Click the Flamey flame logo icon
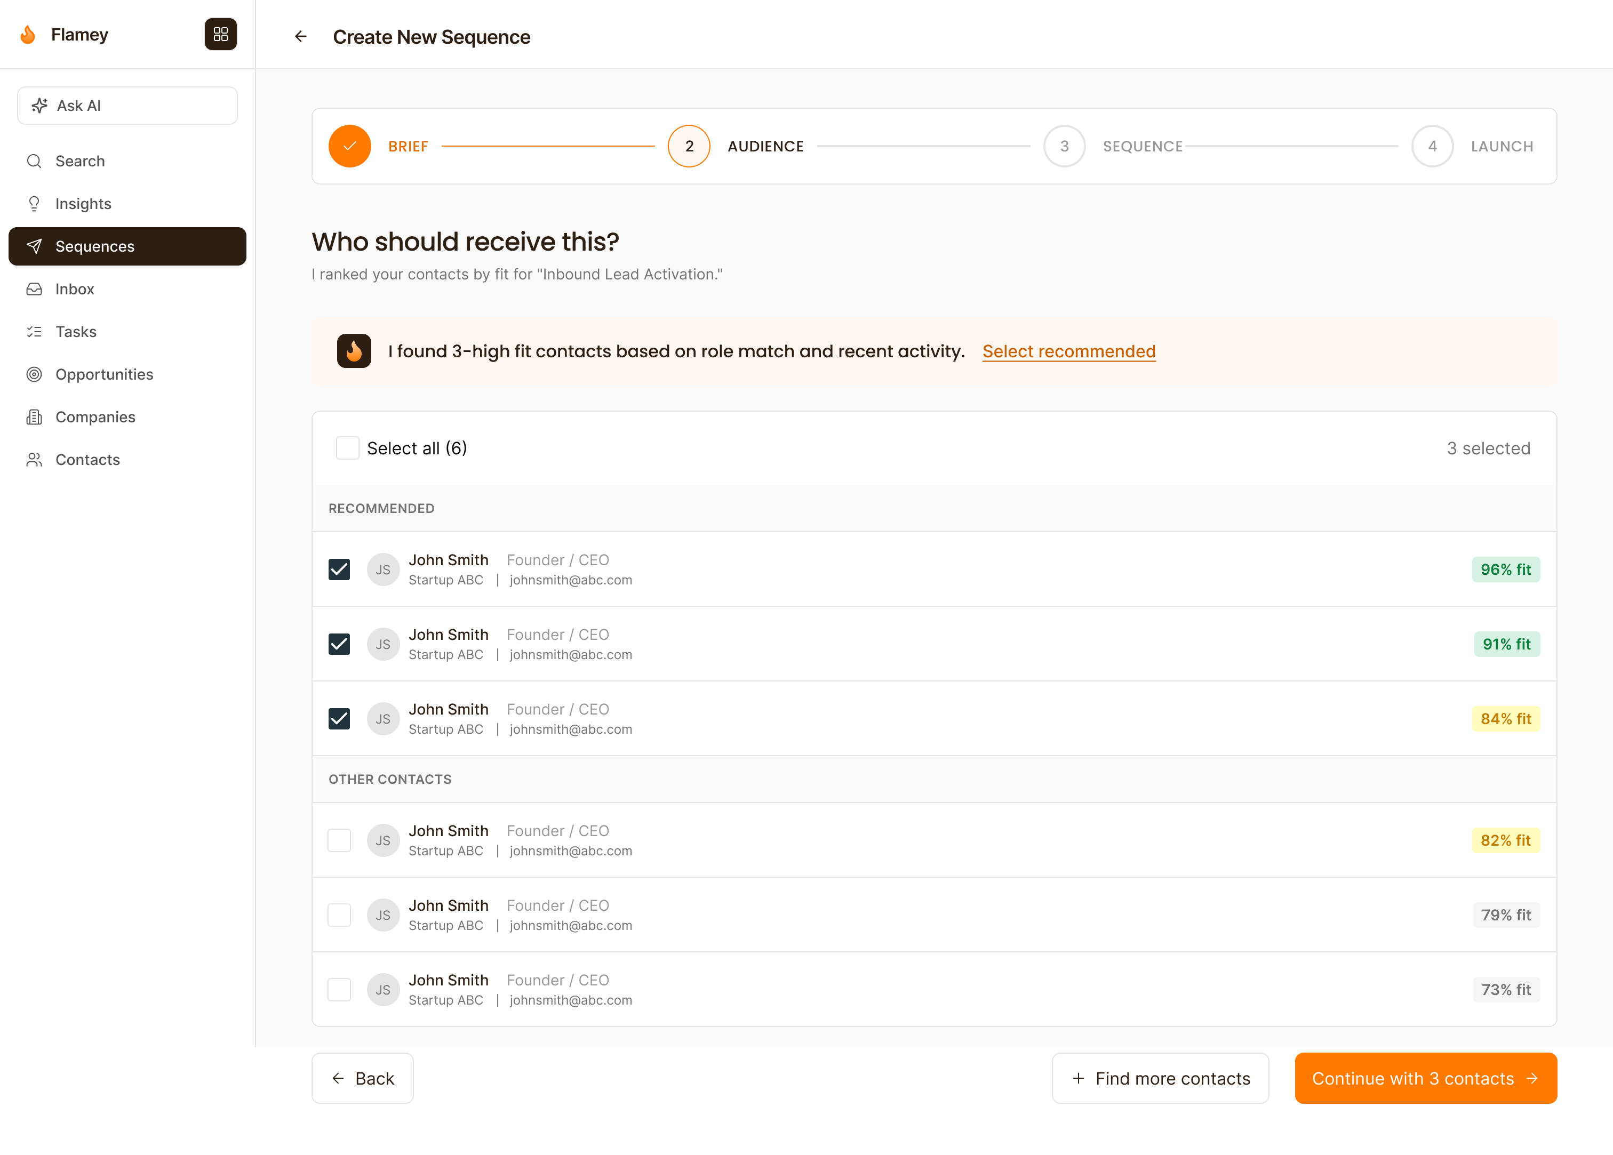 (x=28, y=34)
